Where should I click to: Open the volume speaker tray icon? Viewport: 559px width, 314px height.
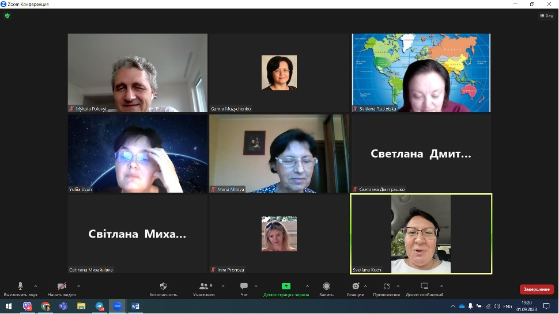point(497,306)
